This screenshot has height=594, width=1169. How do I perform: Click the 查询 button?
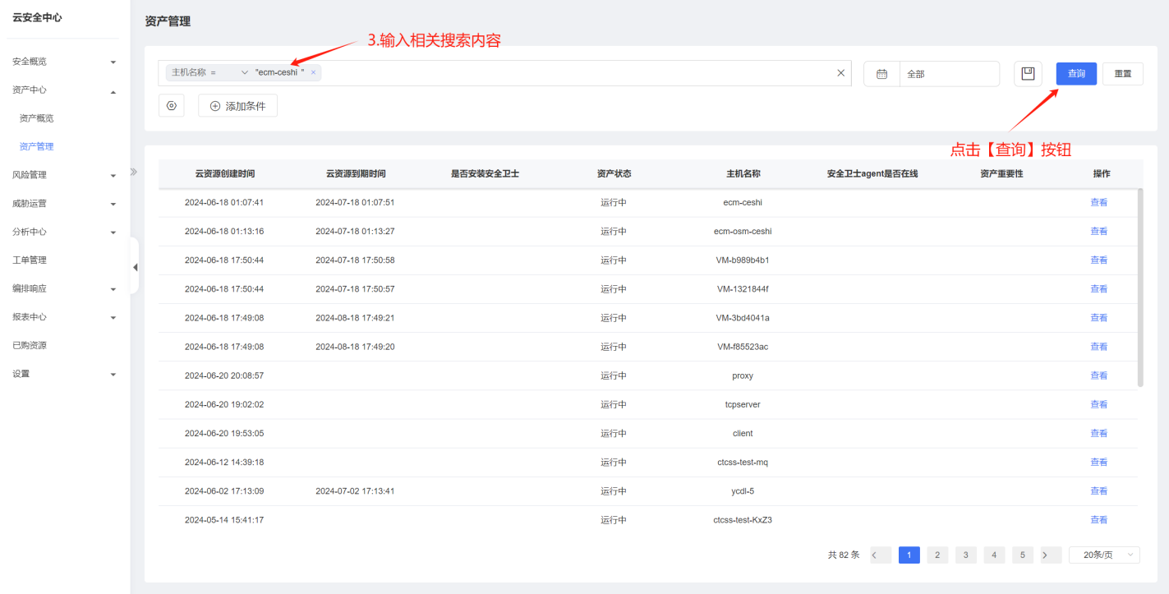1076,74
